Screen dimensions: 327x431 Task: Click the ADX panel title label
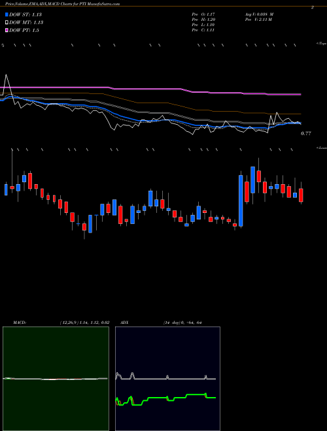point(124,323)
